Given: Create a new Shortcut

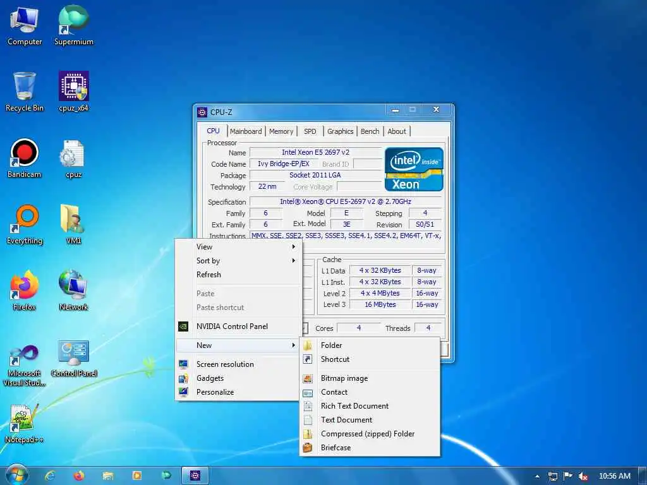Looking at the screenshot, I should point(370,359).
